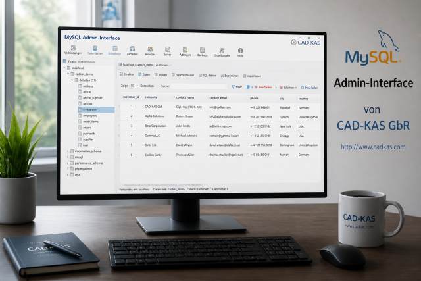This screenshot has width=421, height=281.
Task: Open the Server toolbar icon
Action: click(167, 51)
